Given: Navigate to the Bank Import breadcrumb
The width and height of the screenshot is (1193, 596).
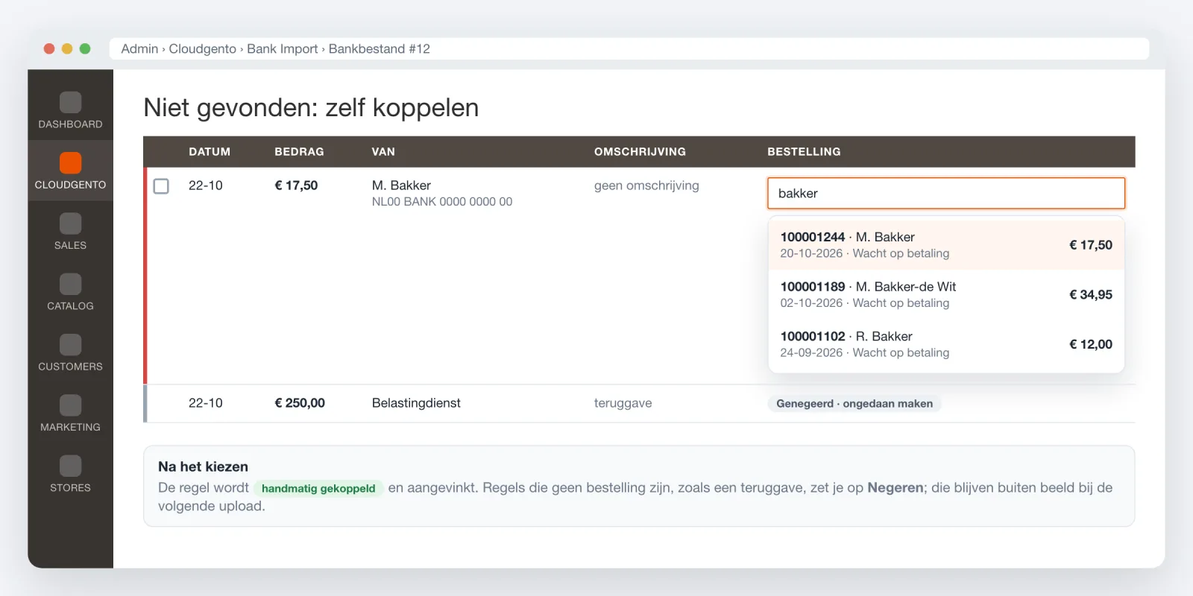Looking at the screenshot, I should pos(283,48).
